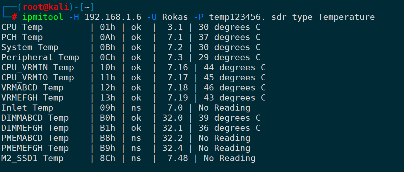Click the -H flag in the command
The height and width of the screenshot is (172, 404).
pos(74,17)
